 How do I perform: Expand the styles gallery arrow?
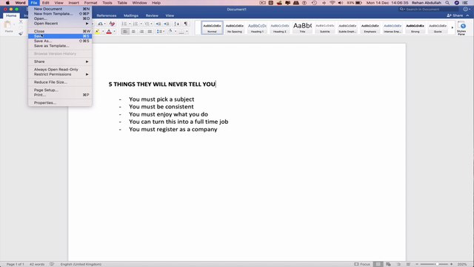[x=453, y=27]
